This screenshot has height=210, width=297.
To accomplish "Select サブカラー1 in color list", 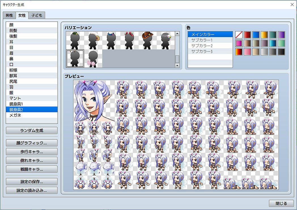I will [x=210, y=40].
